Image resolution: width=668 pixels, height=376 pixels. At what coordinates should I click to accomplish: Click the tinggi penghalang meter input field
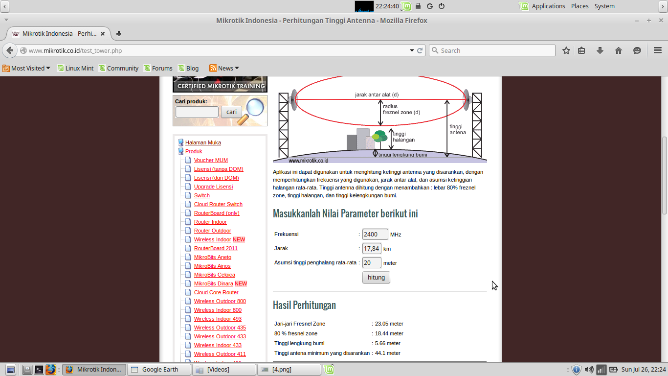(372, 263)
